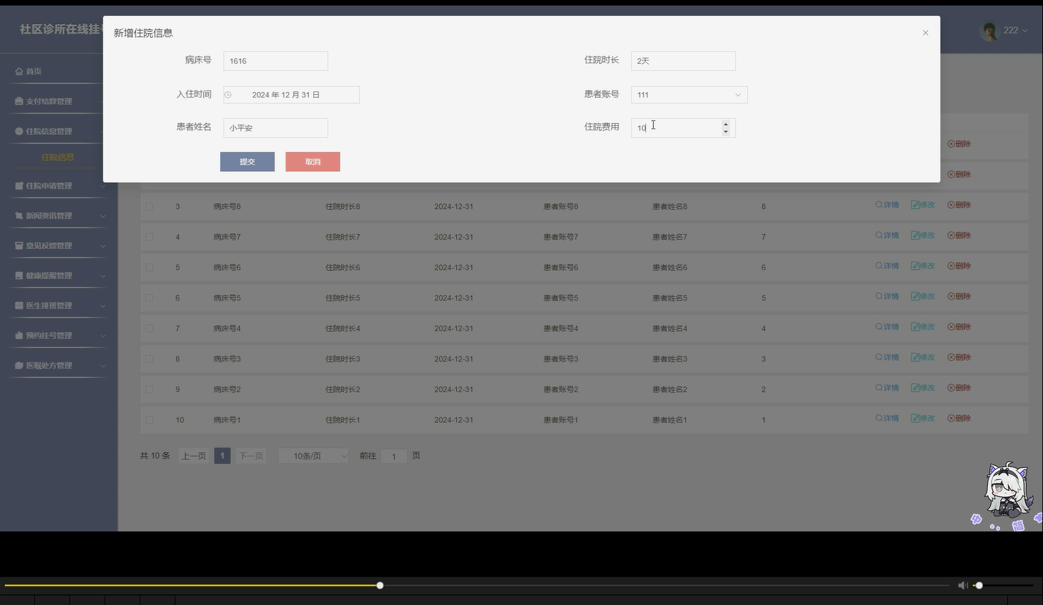This screenshot has width=1043, height=605.
Task: Click the 提交 submit button
Action: tap(247, 162)
